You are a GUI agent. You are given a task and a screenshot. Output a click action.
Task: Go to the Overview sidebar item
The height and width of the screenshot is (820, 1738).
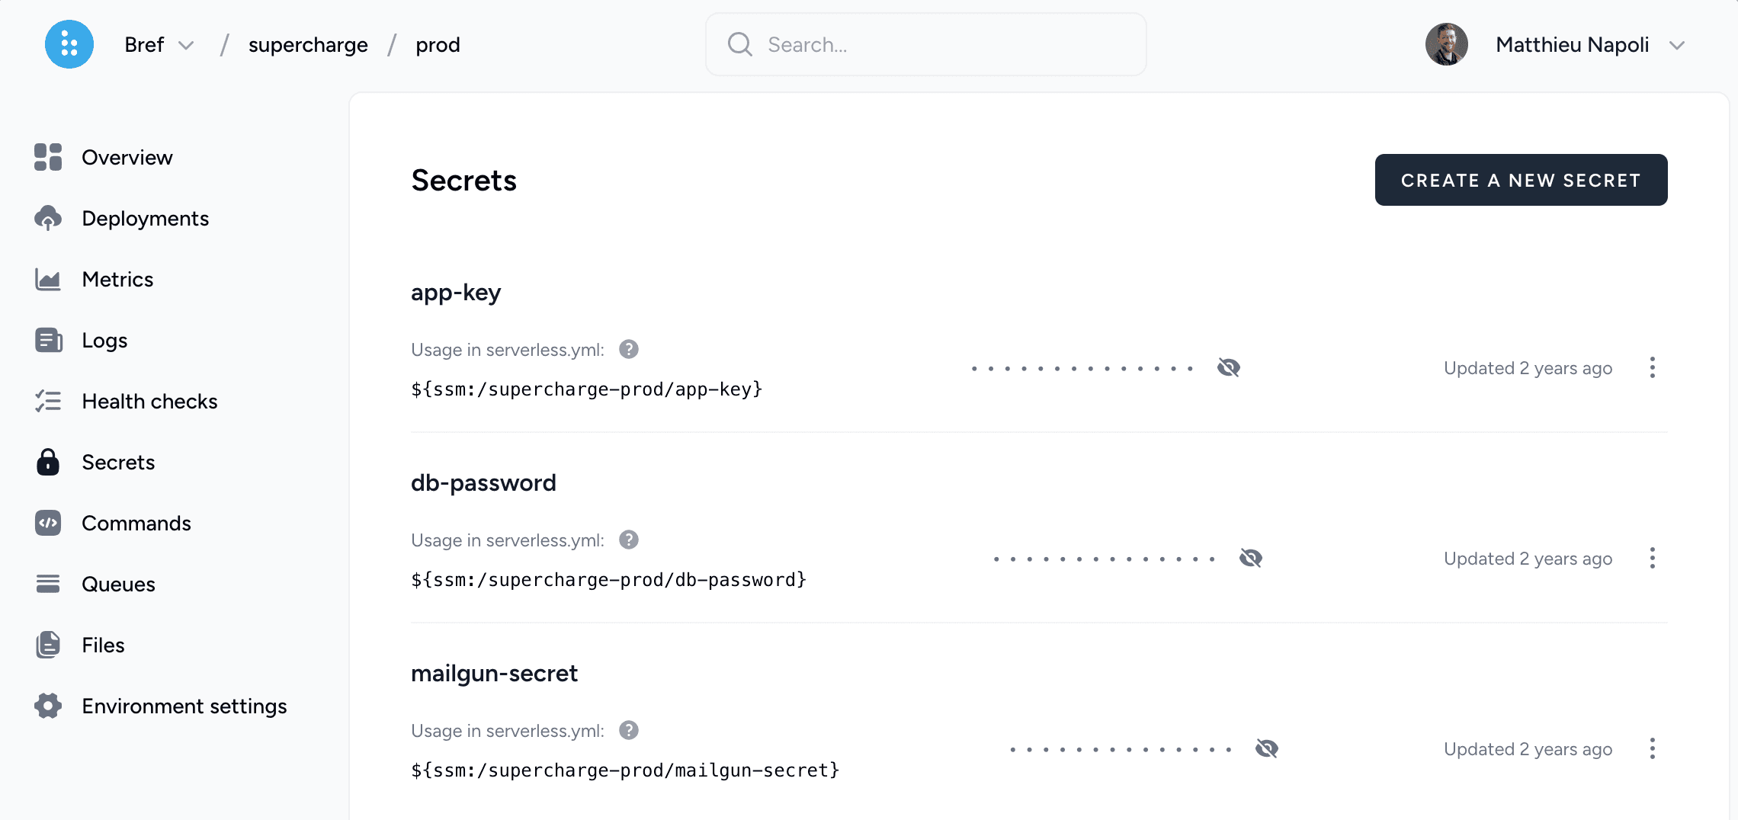click(x=127, y=157)
